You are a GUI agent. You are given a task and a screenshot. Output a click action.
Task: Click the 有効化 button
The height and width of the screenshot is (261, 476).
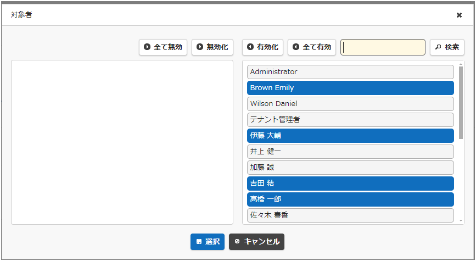tap(262, 47)
